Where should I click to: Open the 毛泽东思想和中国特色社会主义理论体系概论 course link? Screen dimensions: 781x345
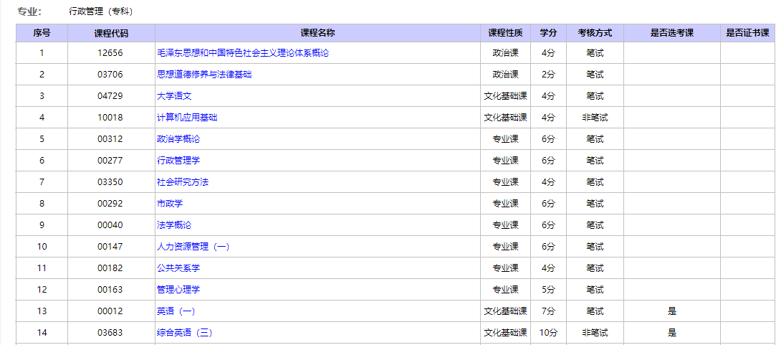[x=243, y=53]
